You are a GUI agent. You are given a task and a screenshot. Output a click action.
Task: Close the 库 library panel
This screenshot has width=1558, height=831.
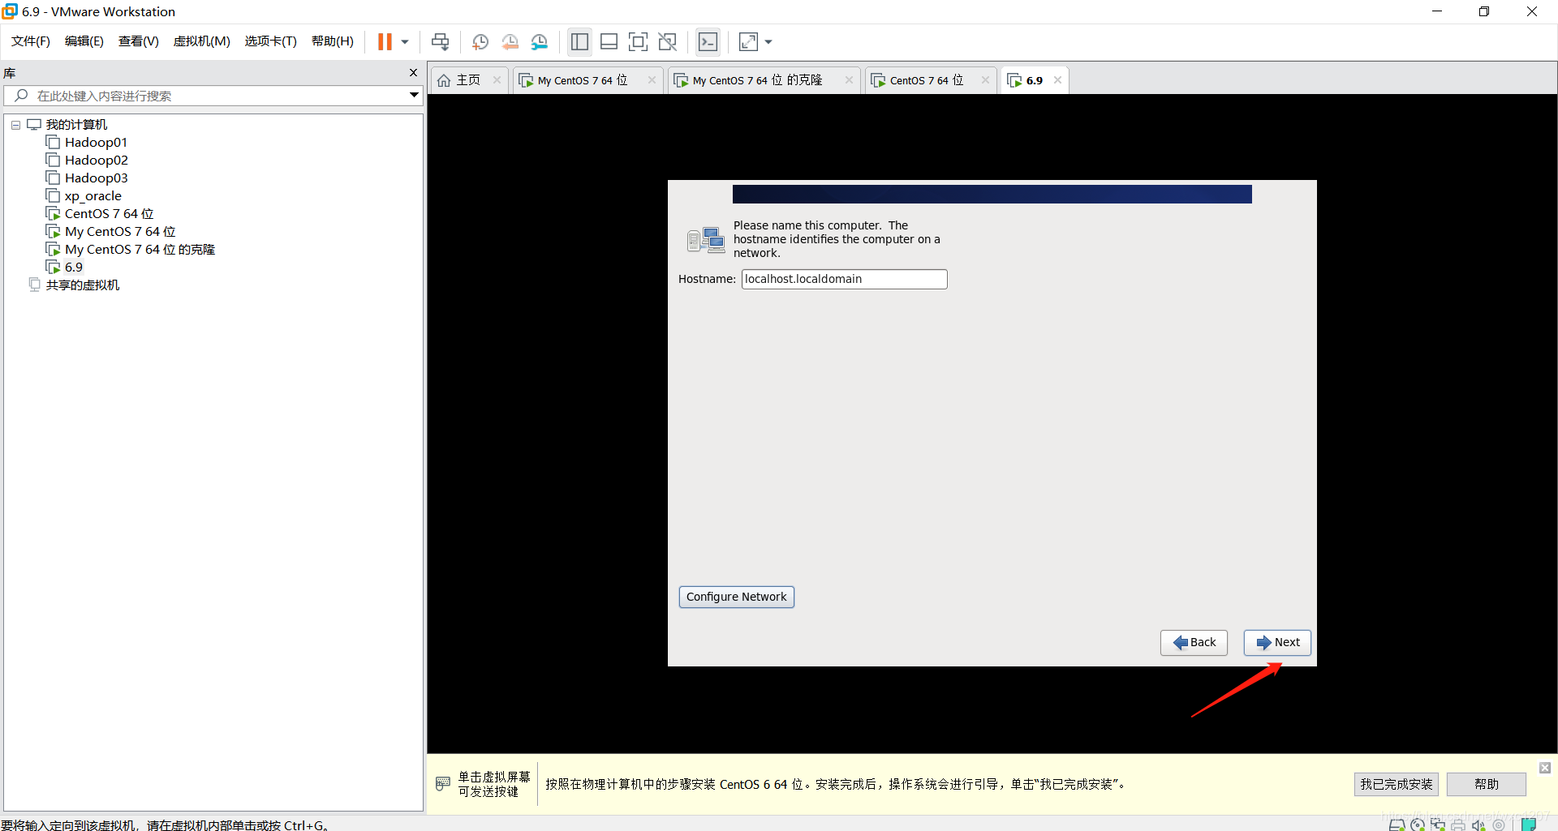click(x=413, y=73)
